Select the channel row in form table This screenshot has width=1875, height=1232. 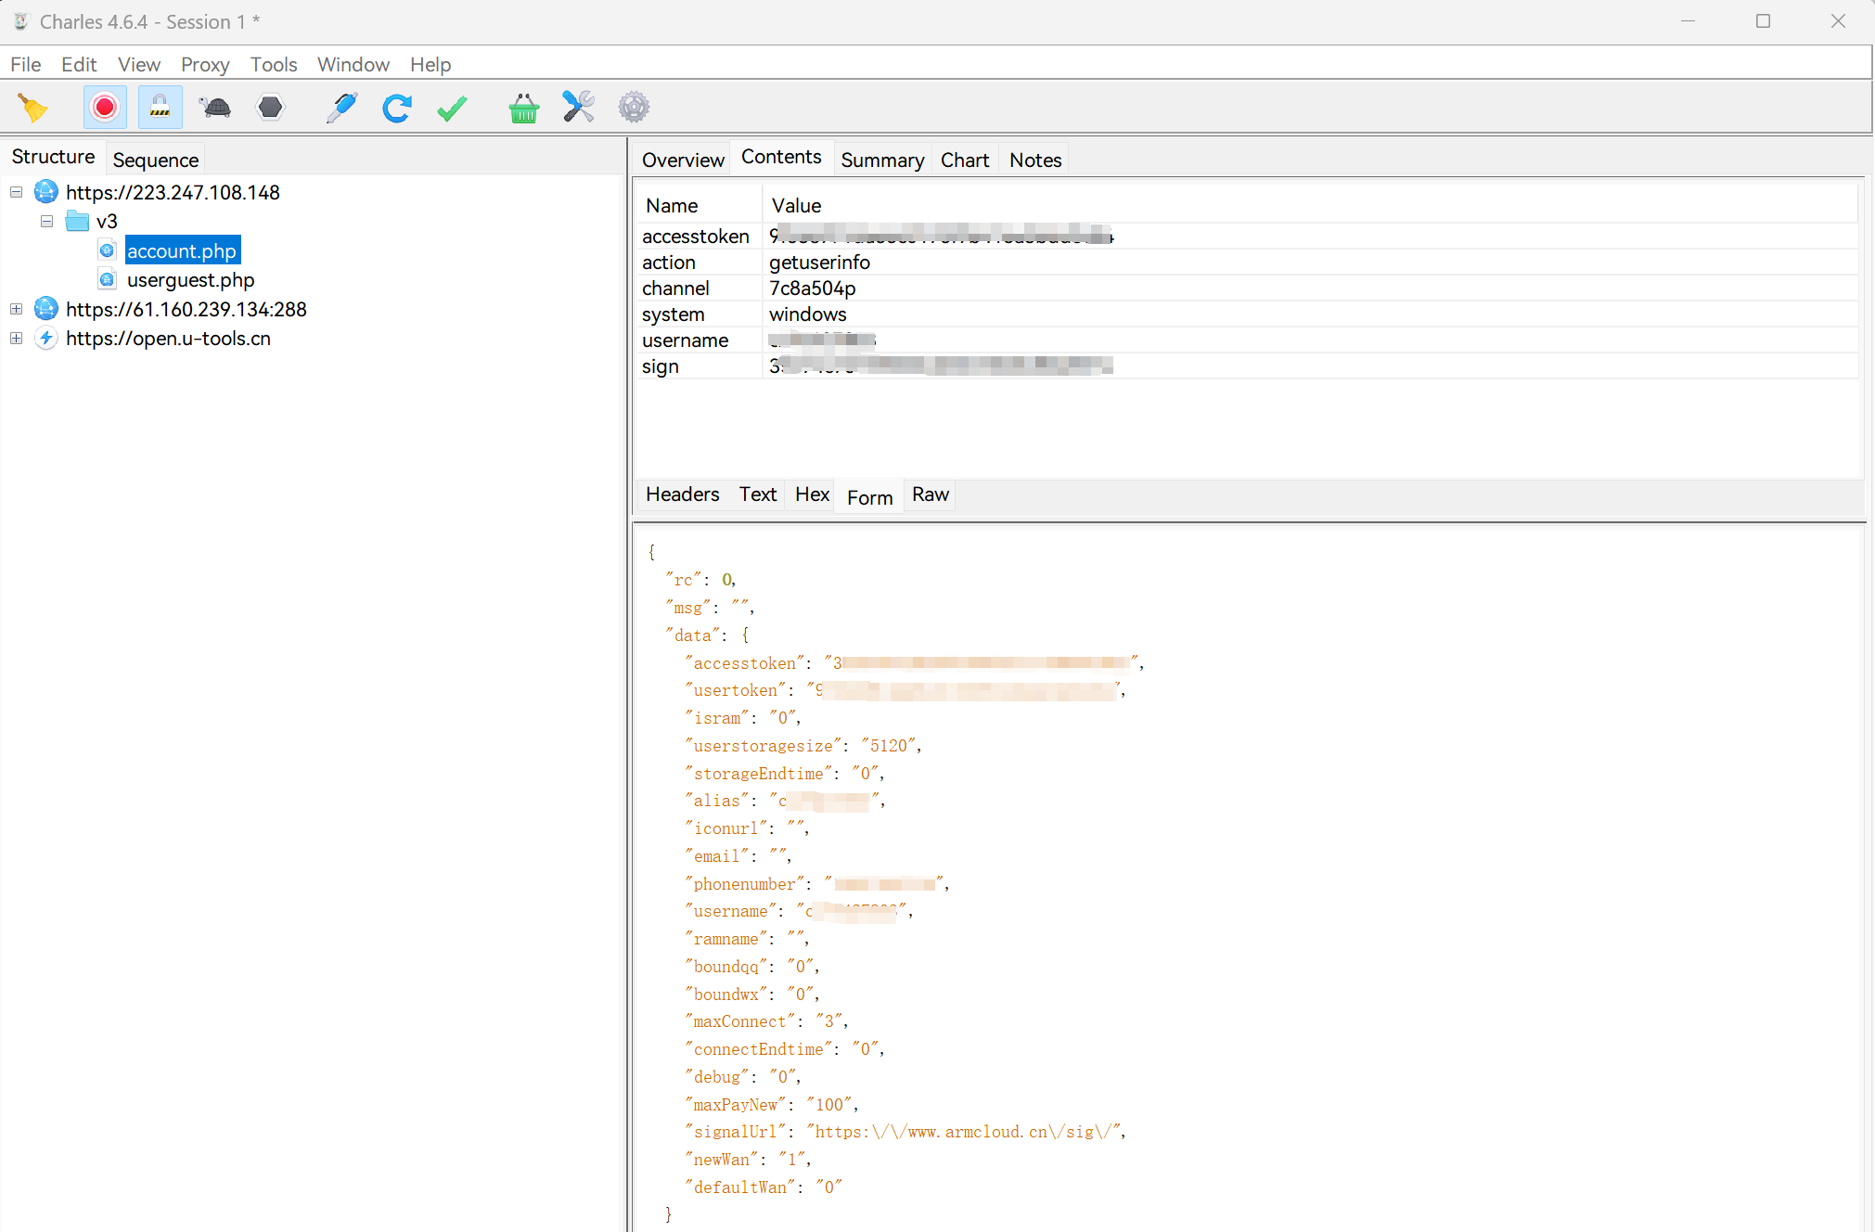coord(675,289)
